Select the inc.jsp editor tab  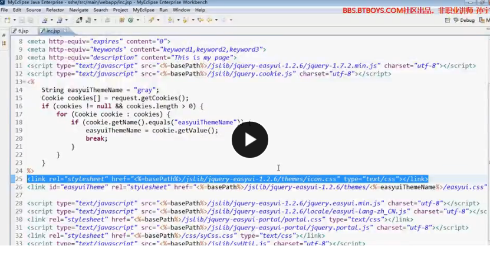53,31
